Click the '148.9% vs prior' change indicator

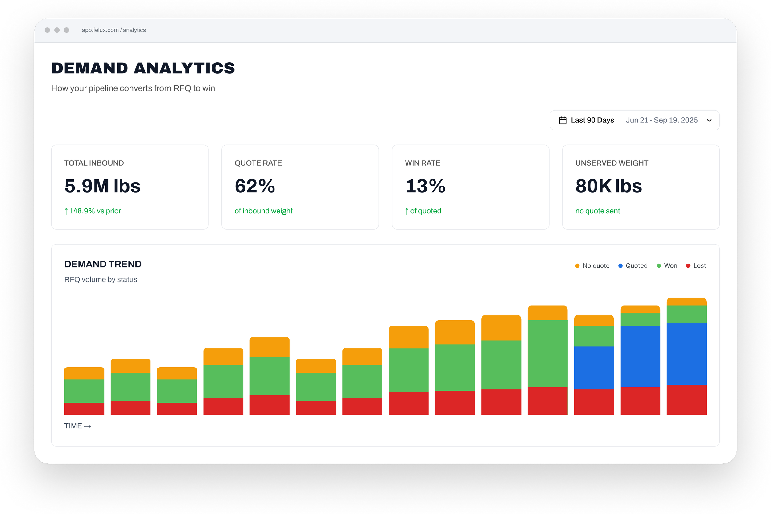pyautogui.click(x=93, y=211)
